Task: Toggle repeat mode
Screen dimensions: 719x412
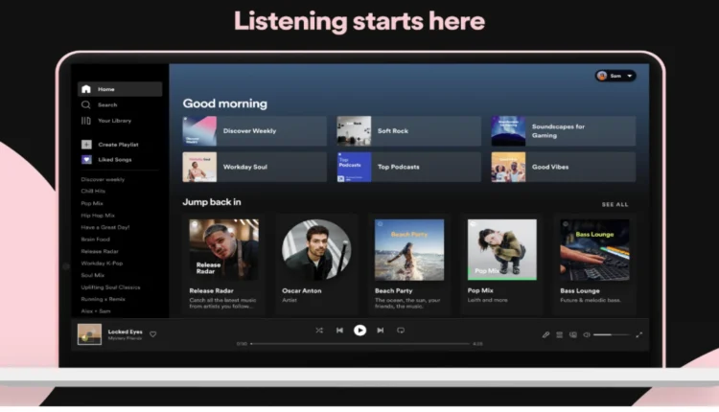Action: pos(401,331)
